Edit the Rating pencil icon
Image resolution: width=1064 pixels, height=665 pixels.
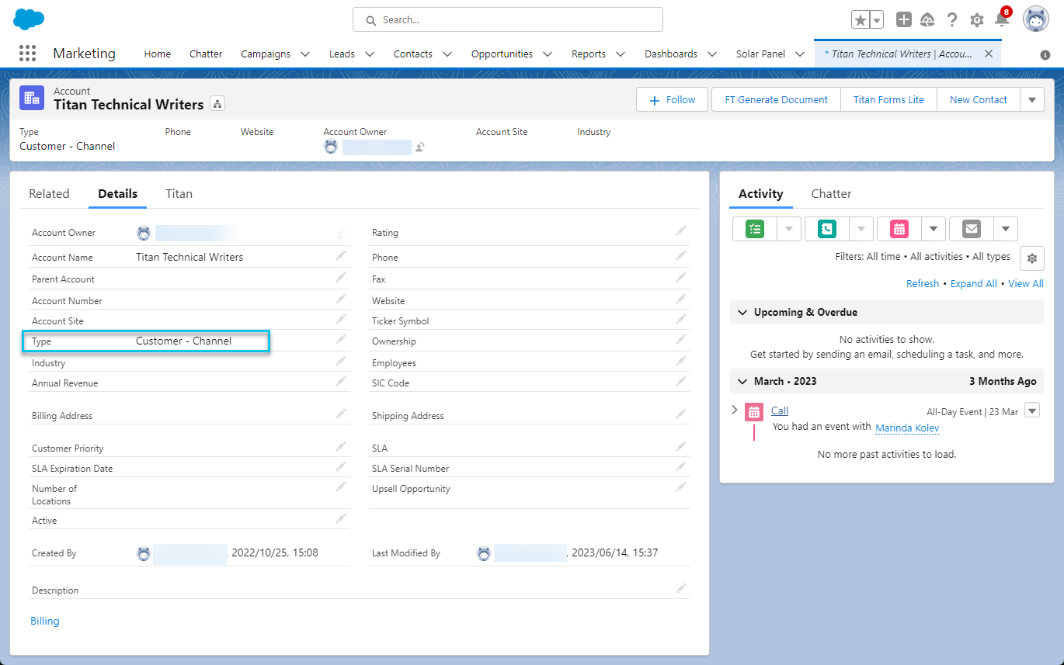[681, 230]
